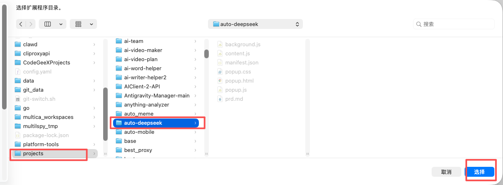Viewport: 503px width, 185px height.
Task: Click the grid grouping icon
Action: click(78, 24)
